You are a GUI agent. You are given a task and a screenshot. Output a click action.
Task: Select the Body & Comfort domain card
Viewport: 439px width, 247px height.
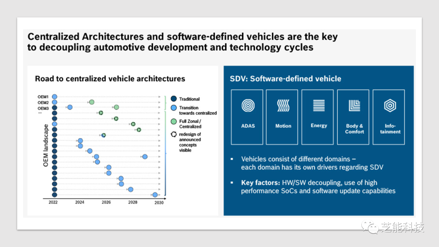click(x=353, y=117)
